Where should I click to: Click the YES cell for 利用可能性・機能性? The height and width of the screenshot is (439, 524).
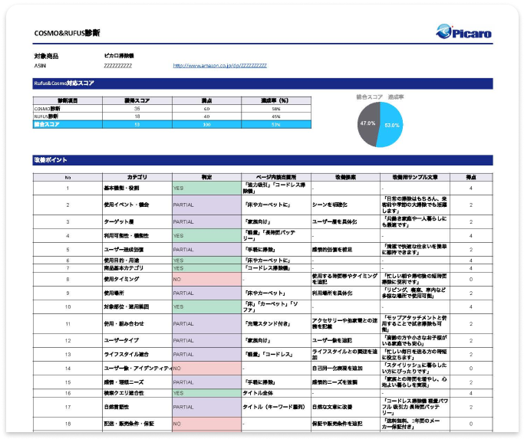pos(206,236)
